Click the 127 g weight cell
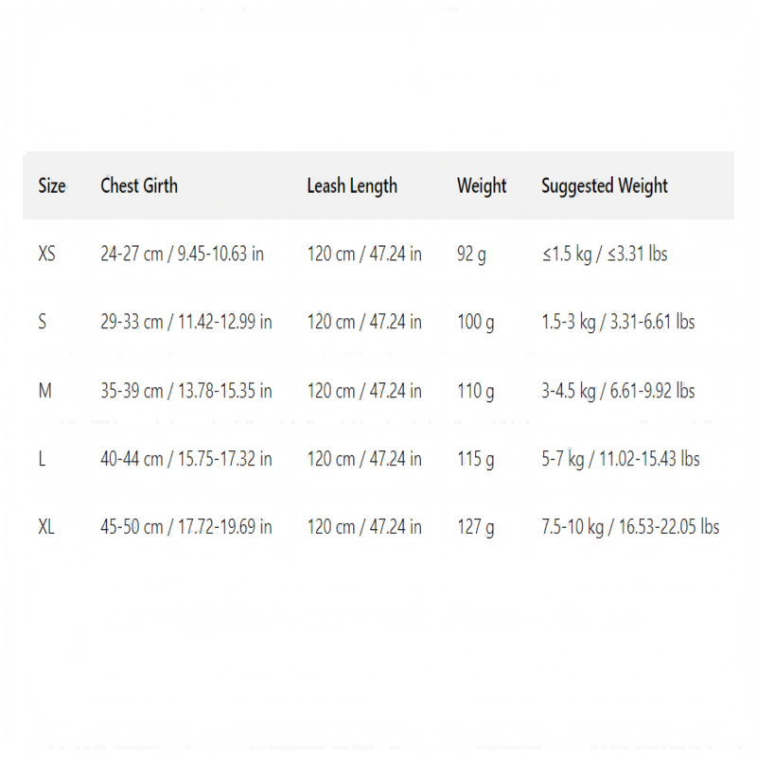757x757 pixels. [476, 528]
